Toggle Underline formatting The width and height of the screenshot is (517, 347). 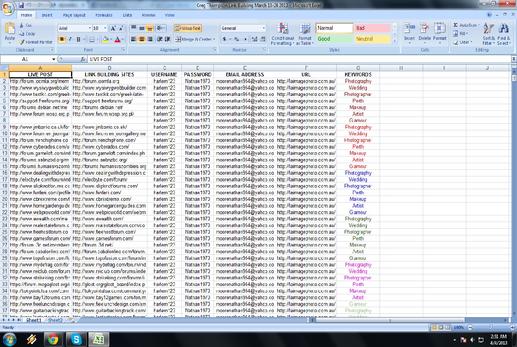78,39
